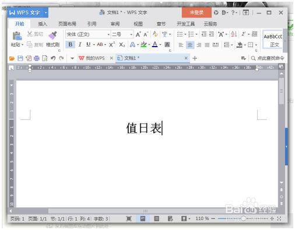Click the zoom slider in status bar
The width and height of the screenshot is (295, 230).
(x=244, y=219)
